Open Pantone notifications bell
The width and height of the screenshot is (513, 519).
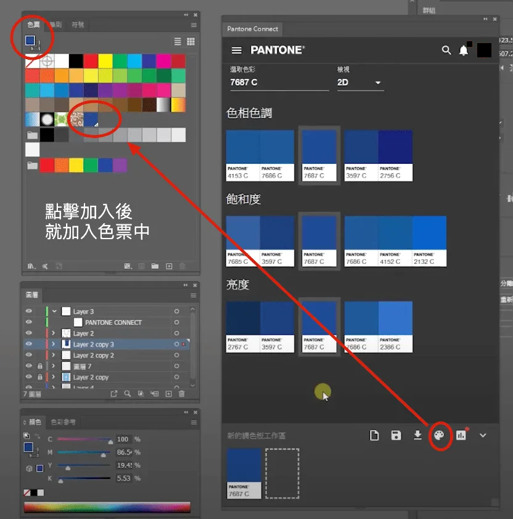tap(464, 51)
